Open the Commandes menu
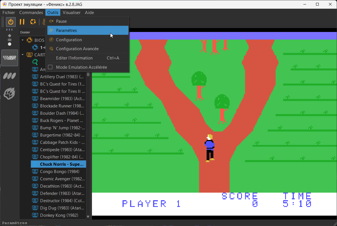Viewport: 337px width, 226px height. click(x=31, y=12)
